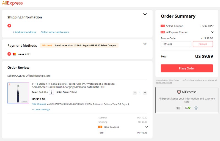Screen dimensions: 220x141
Task: Click the Mastercard card icon
Action: coord(14,54)
